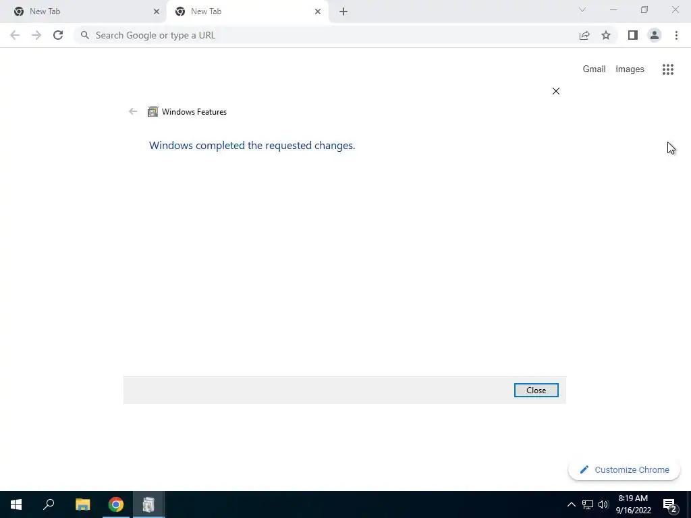Screen dimensions: 691x518
Task: Go forward in Chrome history
Action: pyautogui.click(x=36, y=35)
